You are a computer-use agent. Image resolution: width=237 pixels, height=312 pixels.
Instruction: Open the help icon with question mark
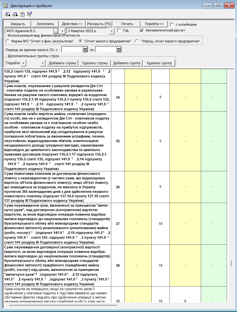pos(22,14)
